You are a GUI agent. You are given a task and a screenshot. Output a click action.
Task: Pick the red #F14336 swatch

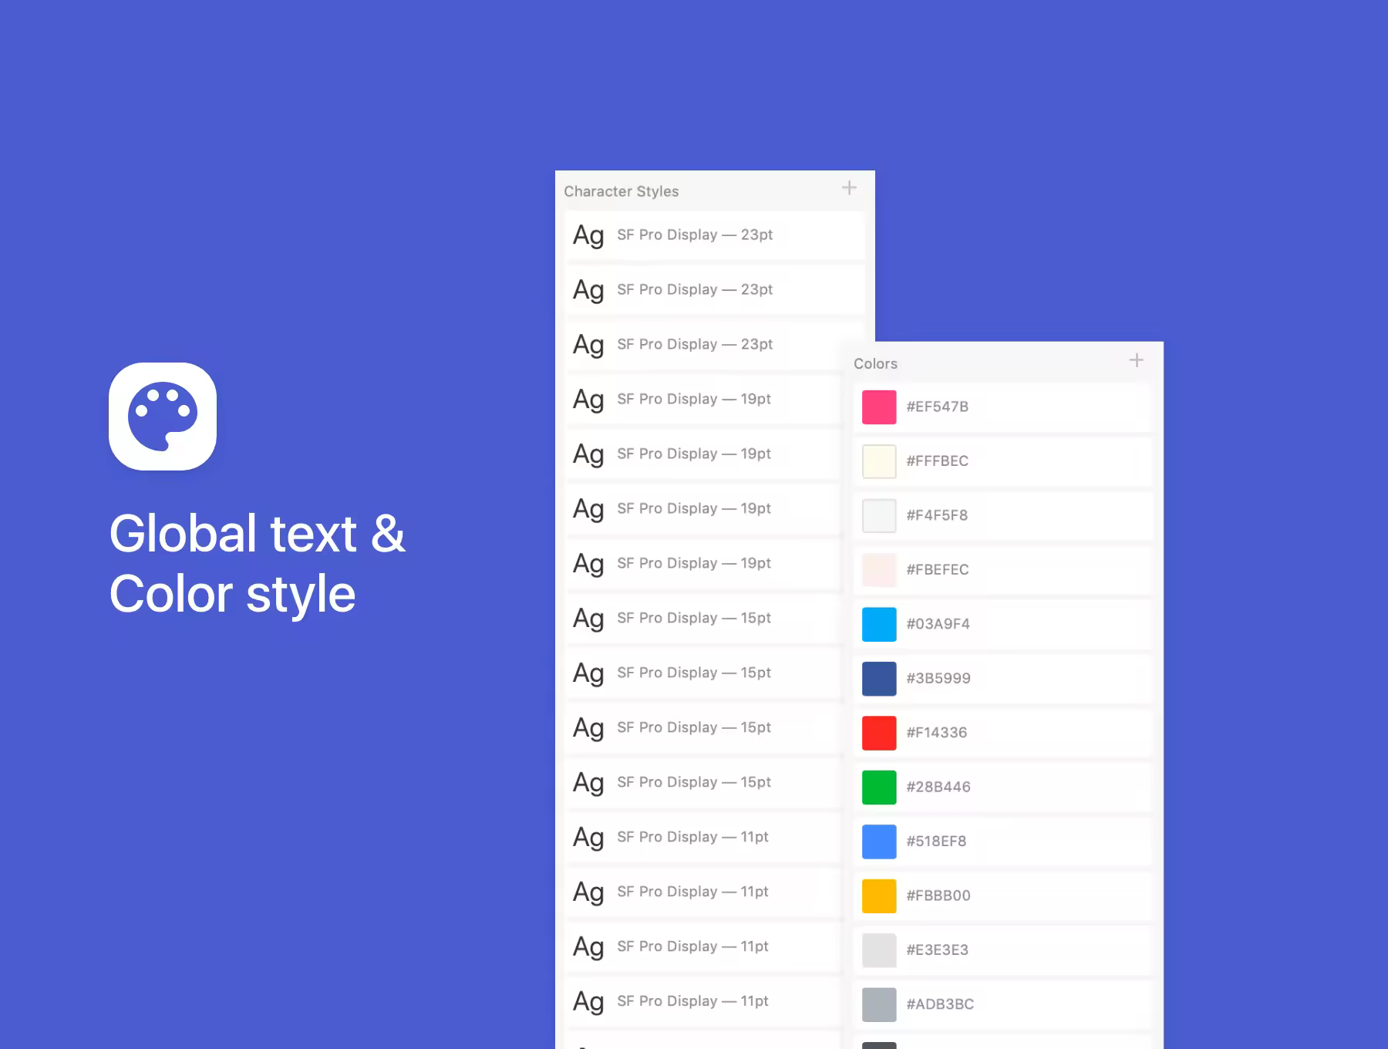pyautogui.click(x=879, y=733)
